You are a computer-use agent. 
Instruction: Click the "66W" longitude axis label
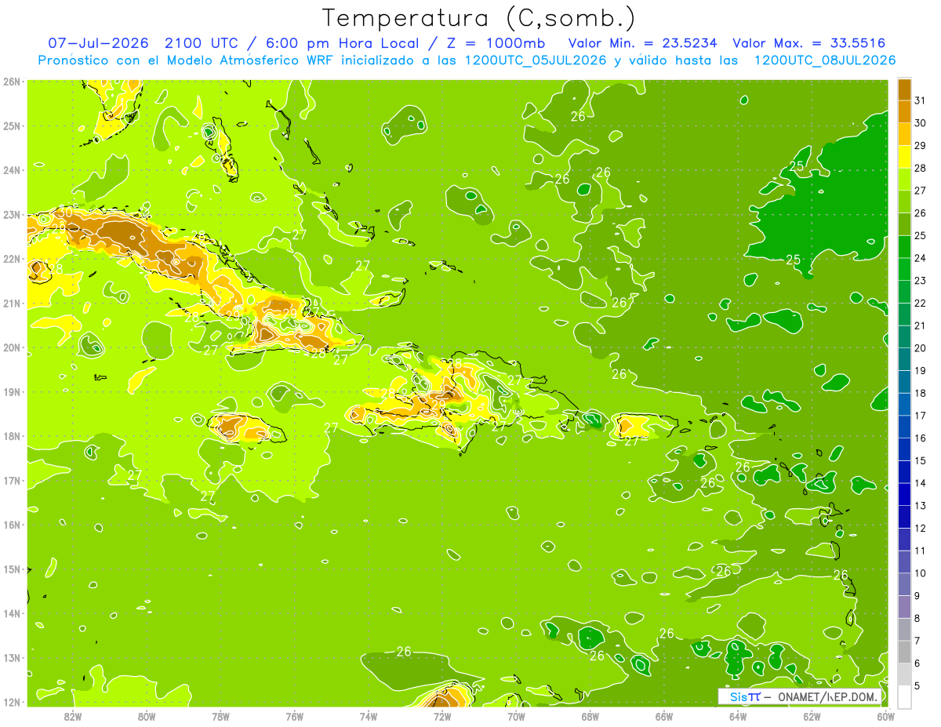pos(664,716)
